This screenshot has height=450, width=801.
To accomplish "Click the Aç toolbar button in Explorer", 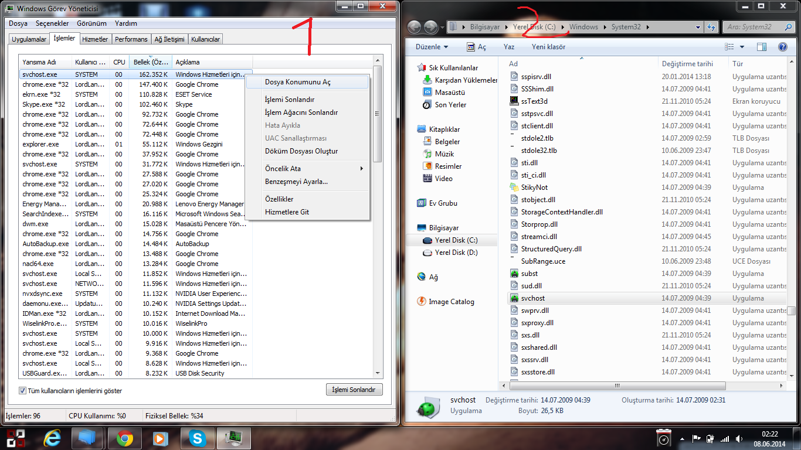I will [x=477, y=47].
